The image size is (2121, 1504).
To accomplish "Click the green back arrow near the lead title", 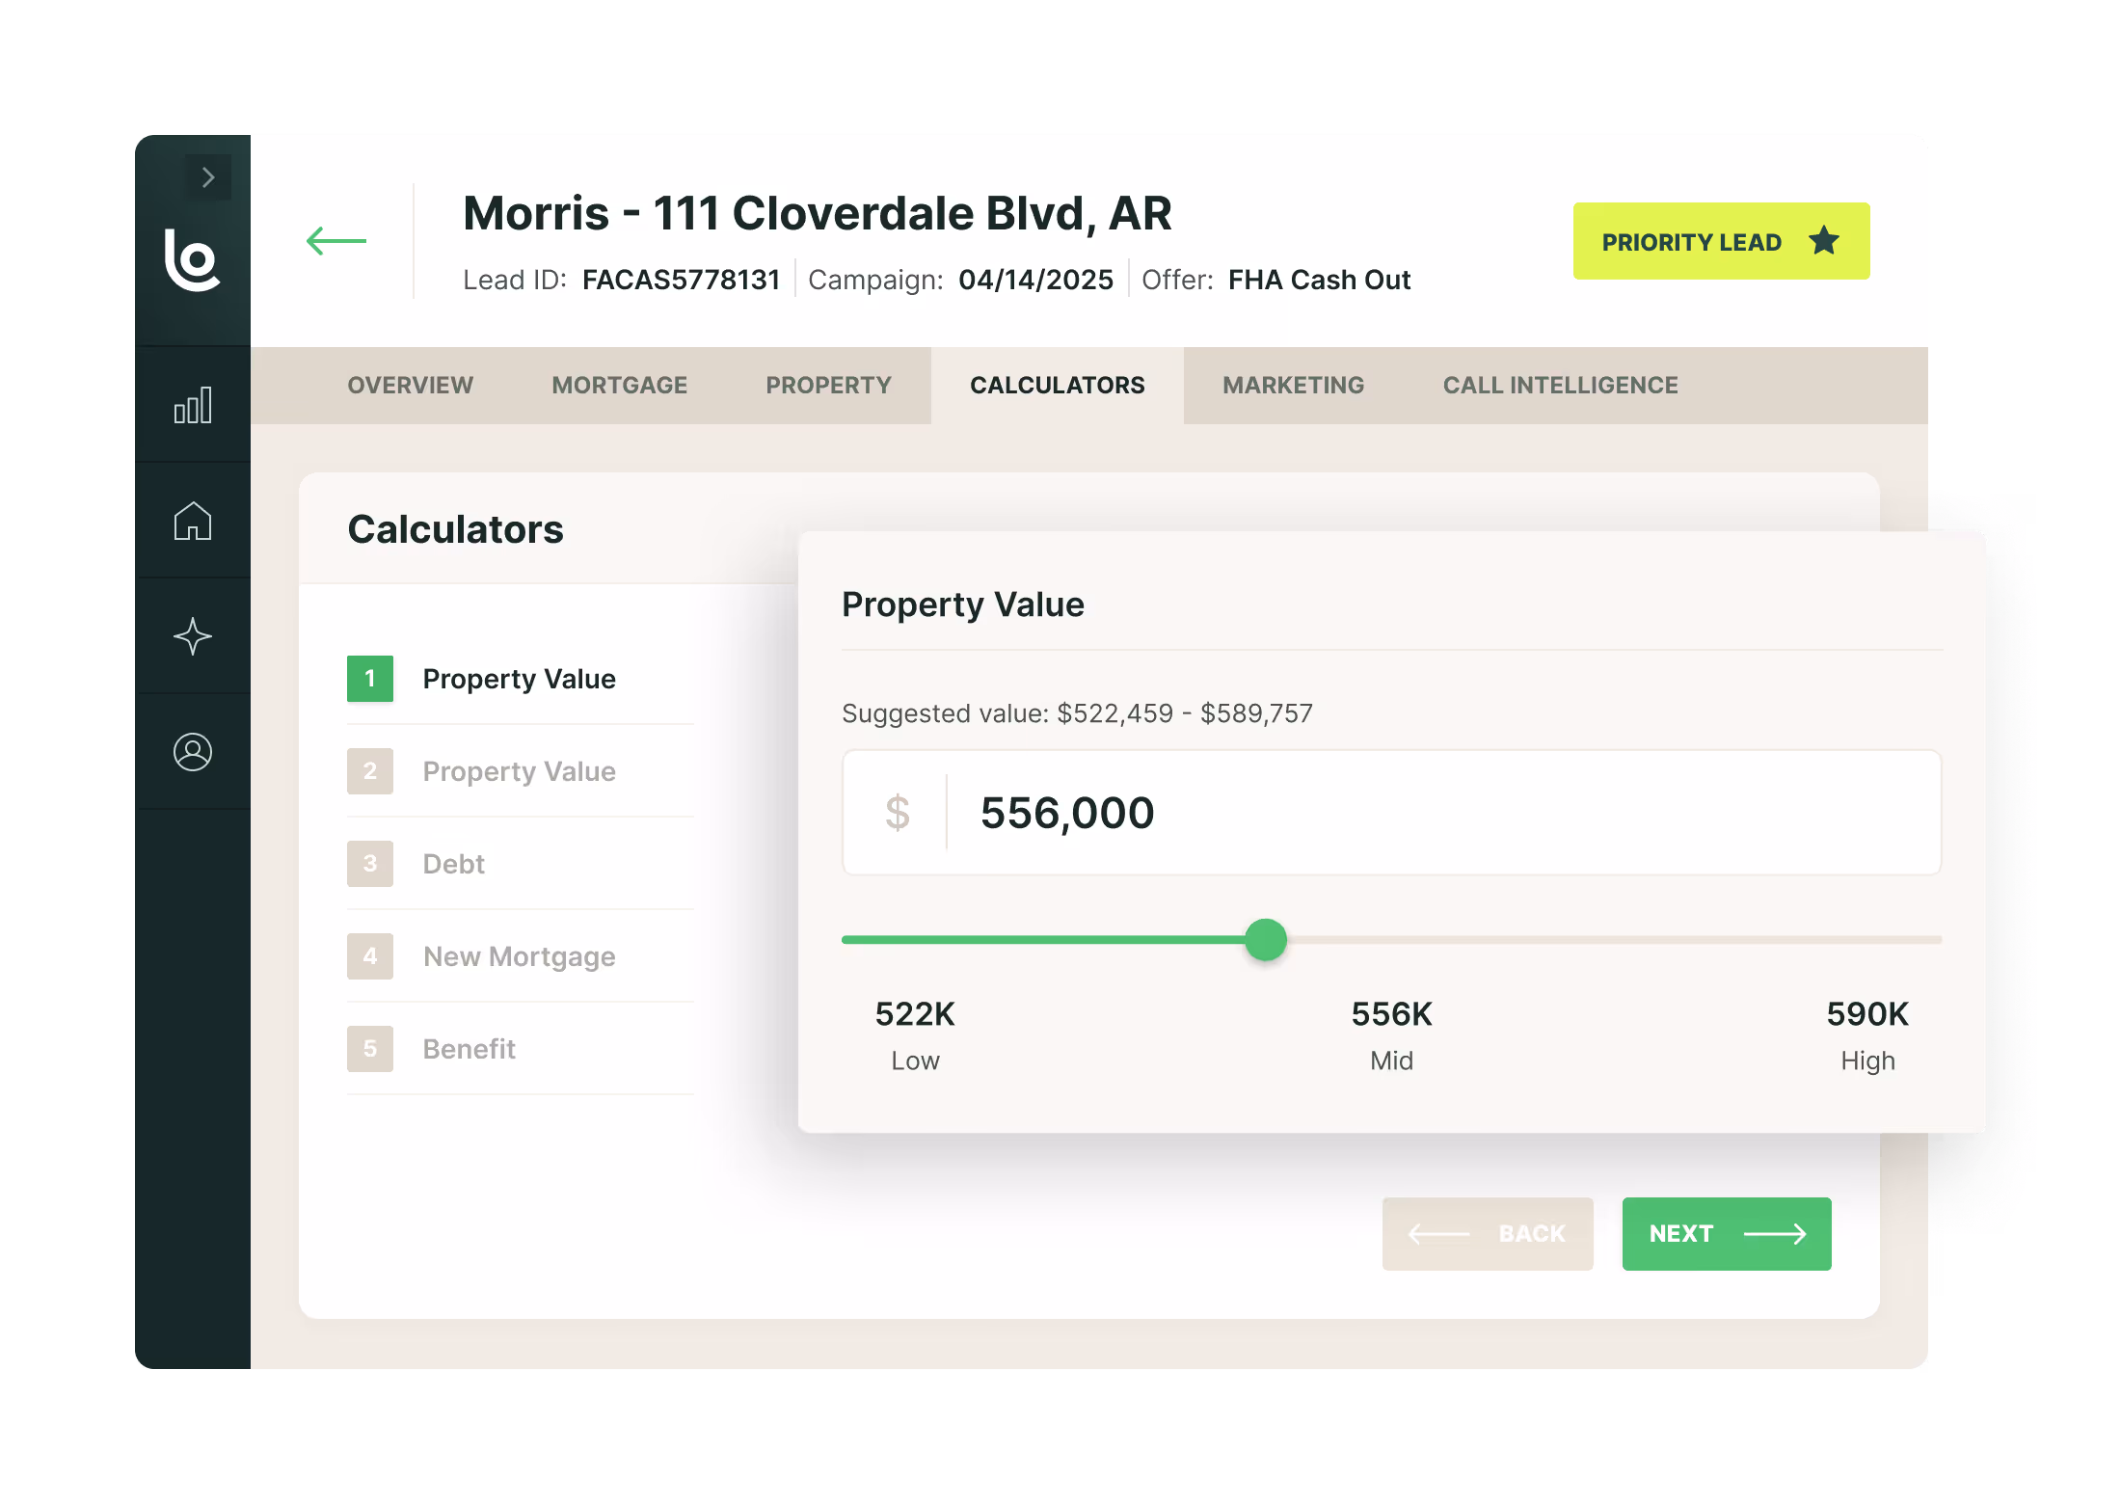I will coord(336,241).
